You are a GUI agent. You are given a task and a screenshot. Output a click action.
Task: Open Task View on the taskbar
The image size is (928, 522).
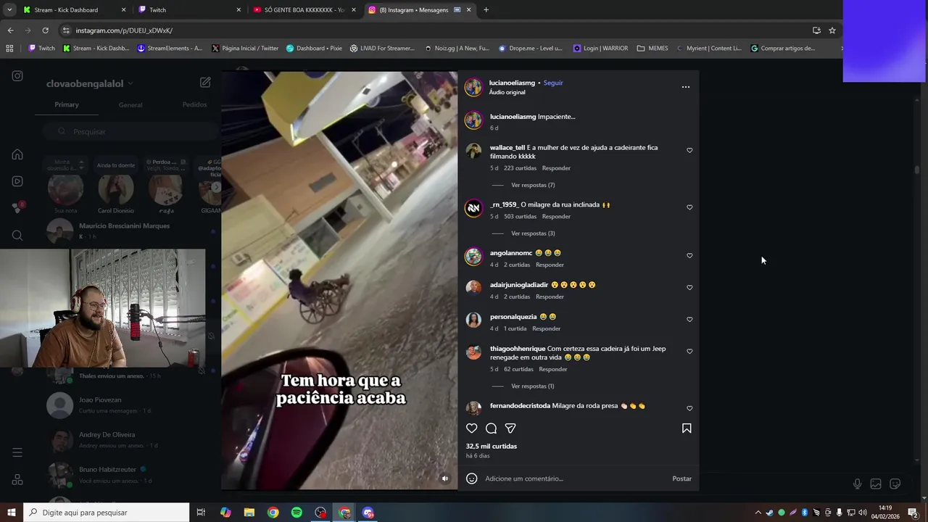pos(201,513)
